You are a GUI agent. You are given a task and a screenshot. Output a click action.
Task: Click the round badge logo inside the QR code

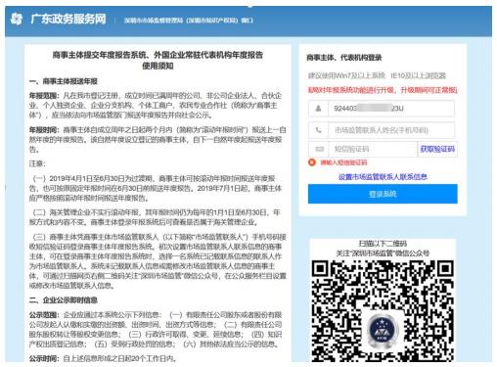coord(383,330)
